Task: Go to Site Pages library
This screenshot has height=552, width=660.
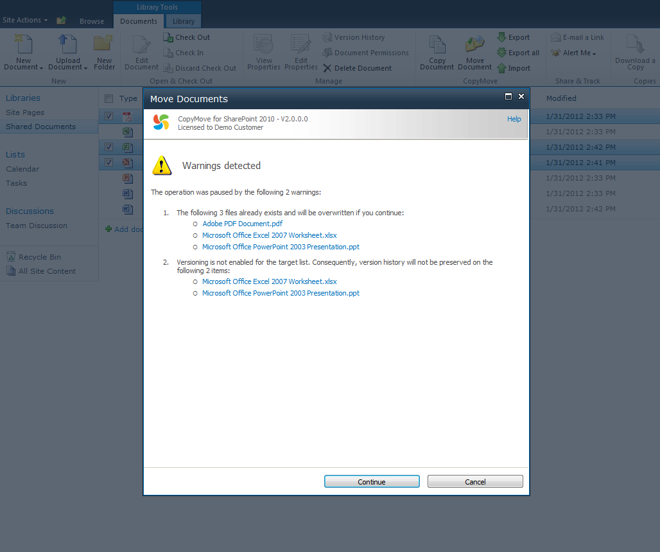Action: click(25, 112)
